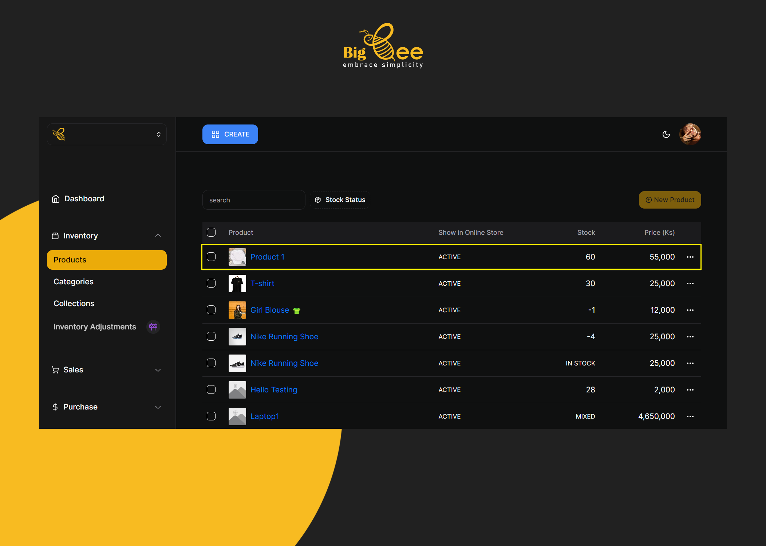The width and height of the screenshot is (766, 546).
Task: Open actions menu for T-shirt row
Action: (x=690, y=284)
